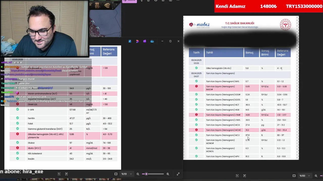The image size is (323, 181).
Task: Zoom out using minus magnifier in left viewer
Action: [x=138, y=174]
